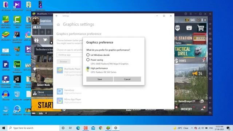Open the Windows Start menu
This screenshot has height=131, width=233.
(4, 128)
